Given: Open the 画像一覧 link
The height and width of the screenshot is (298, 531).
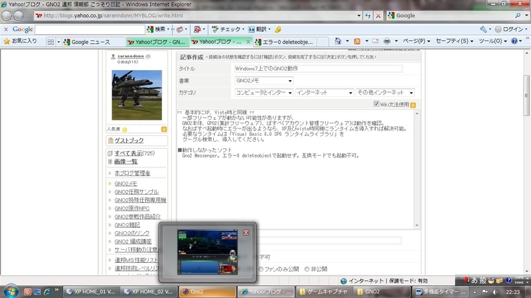Looking at the screenshot, I should point(125,162).
